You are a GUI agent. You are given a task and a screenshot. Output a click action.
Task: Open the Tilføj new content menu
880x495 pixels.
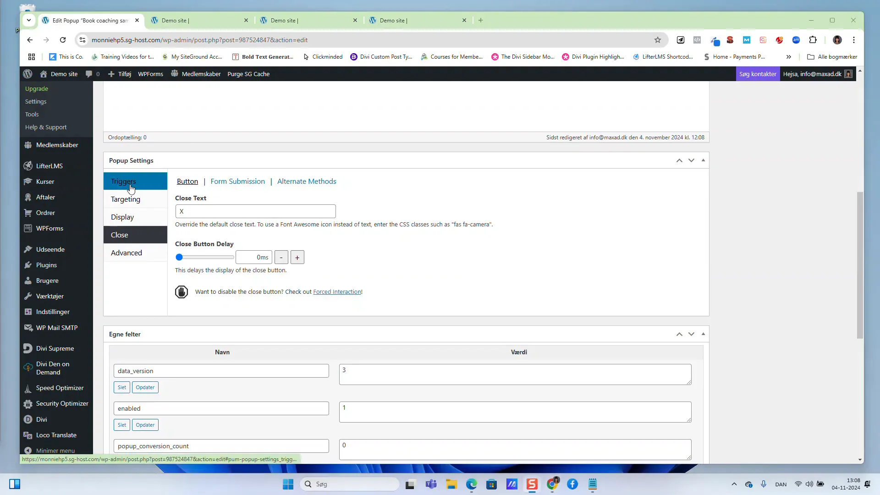tap(119, 74)
